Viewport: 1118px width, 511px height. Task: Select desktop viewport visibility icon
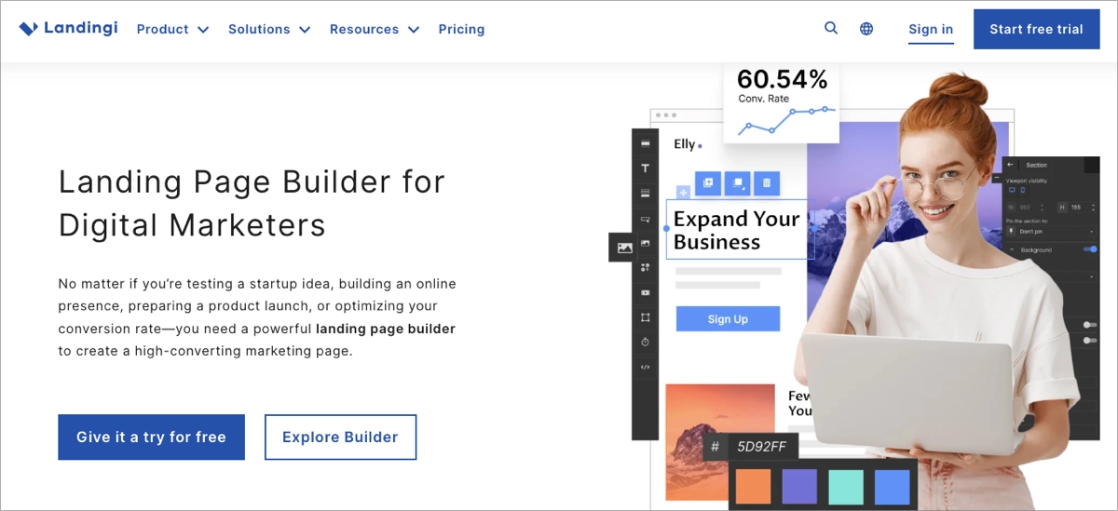1012,190
